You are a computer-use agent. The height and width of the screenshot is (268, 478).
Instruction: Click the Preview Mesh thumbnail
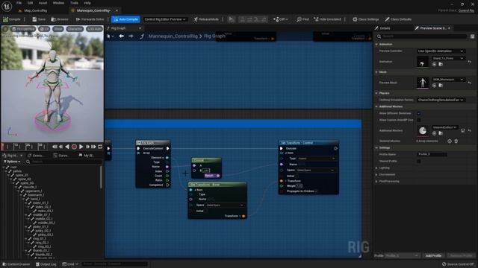tap(423, 83)
